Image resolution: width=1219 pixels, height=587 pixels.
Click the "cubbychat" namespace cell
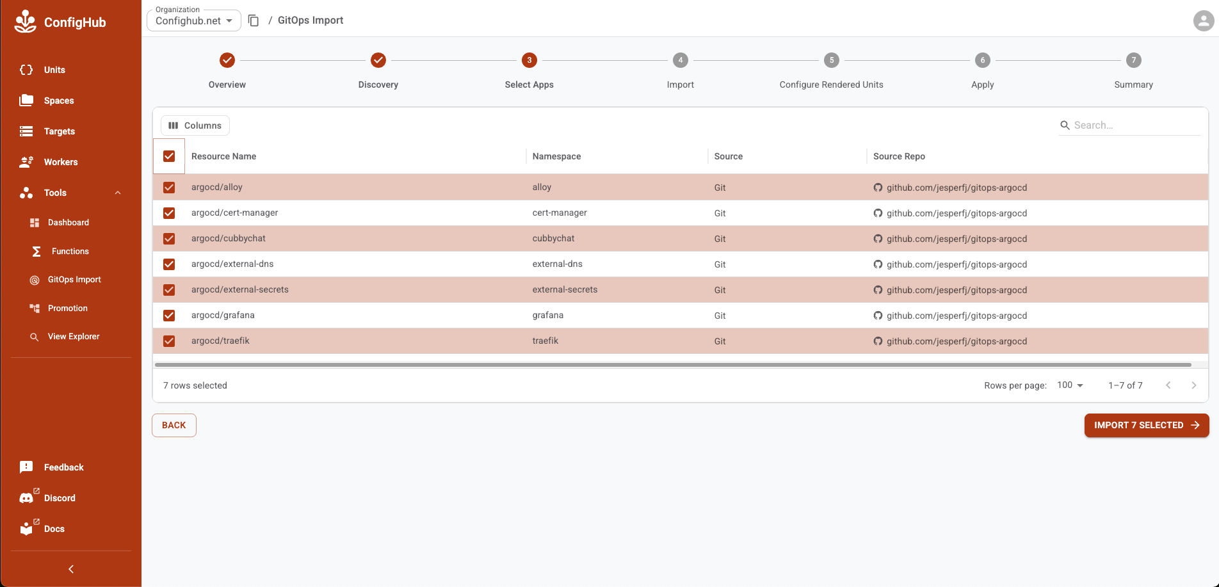click(554, 239)
